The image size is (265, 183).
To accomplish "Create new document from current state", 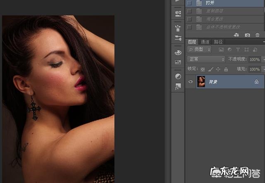I will tap(236, 35).
